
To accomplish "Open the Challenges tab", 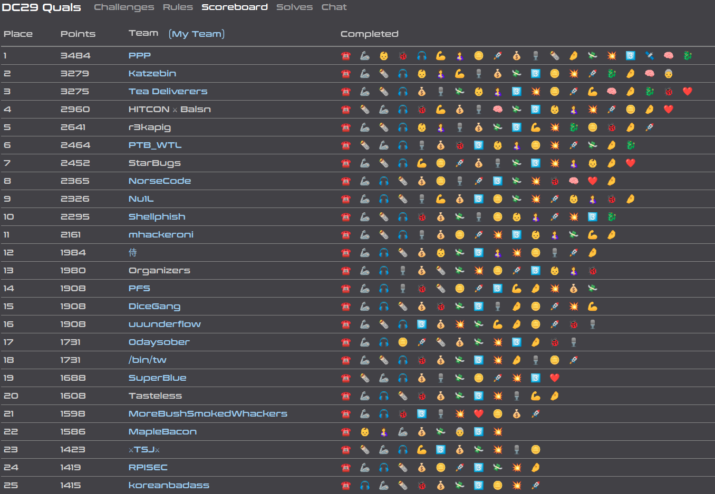I will point(124,7).
